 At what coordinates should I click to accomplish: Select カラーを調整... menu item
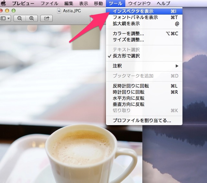pos(144,33)
